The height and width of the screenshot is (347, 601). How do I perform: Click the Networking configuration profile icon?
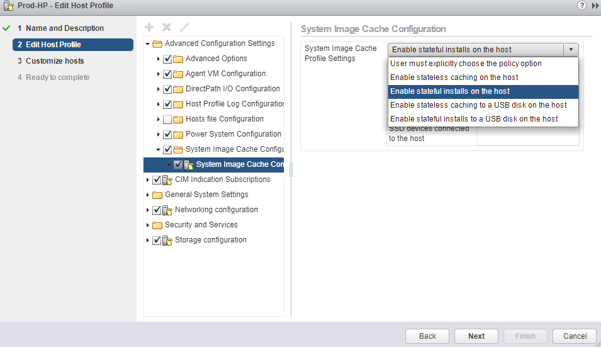point(168,210)
